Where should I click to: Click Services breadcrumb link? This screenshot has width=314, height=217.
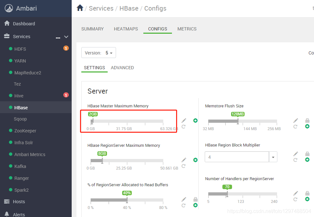coord(101,8)
